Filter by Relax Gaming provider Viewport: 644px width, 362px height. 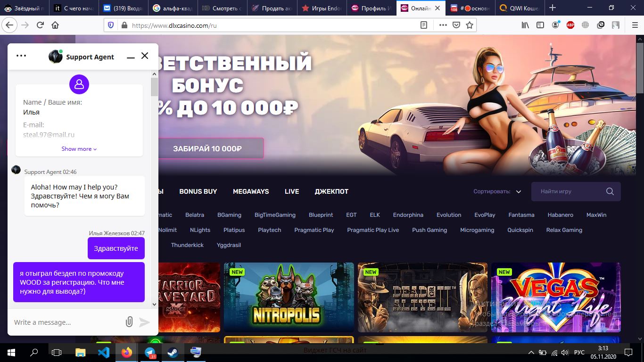[x=564, y=230]
